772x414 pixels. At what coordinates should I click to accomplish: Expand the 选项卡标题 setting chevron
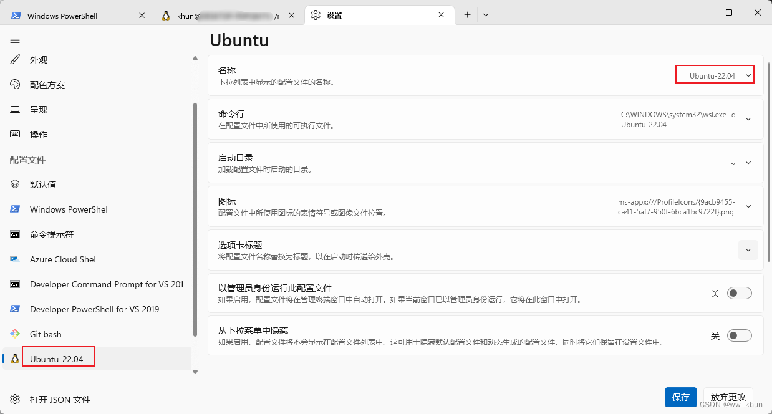pyautogui.click(x=748, y=250)
